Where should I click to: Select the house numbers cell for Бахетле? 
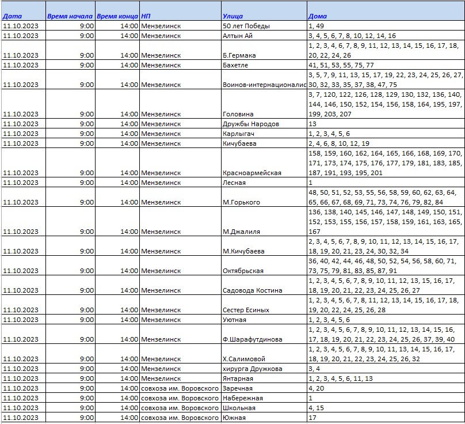click(384, 65)
